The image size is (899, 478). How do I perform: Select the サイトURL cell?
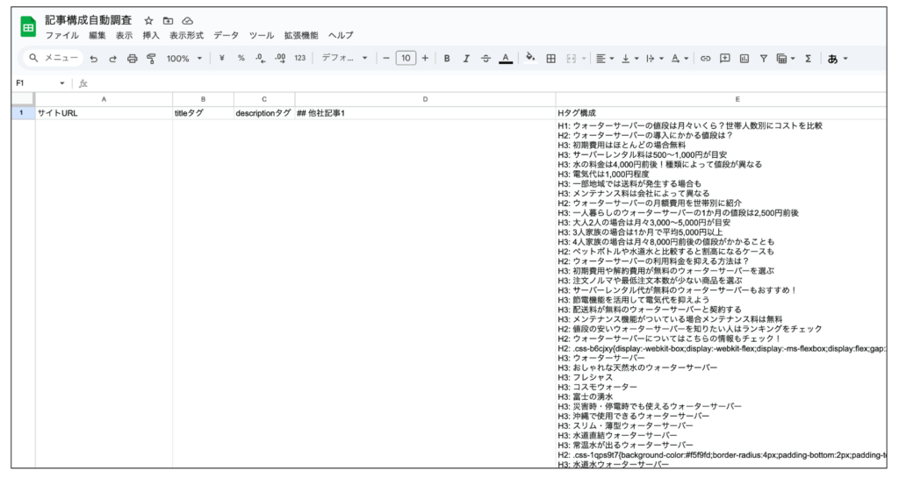click(104, 113)
